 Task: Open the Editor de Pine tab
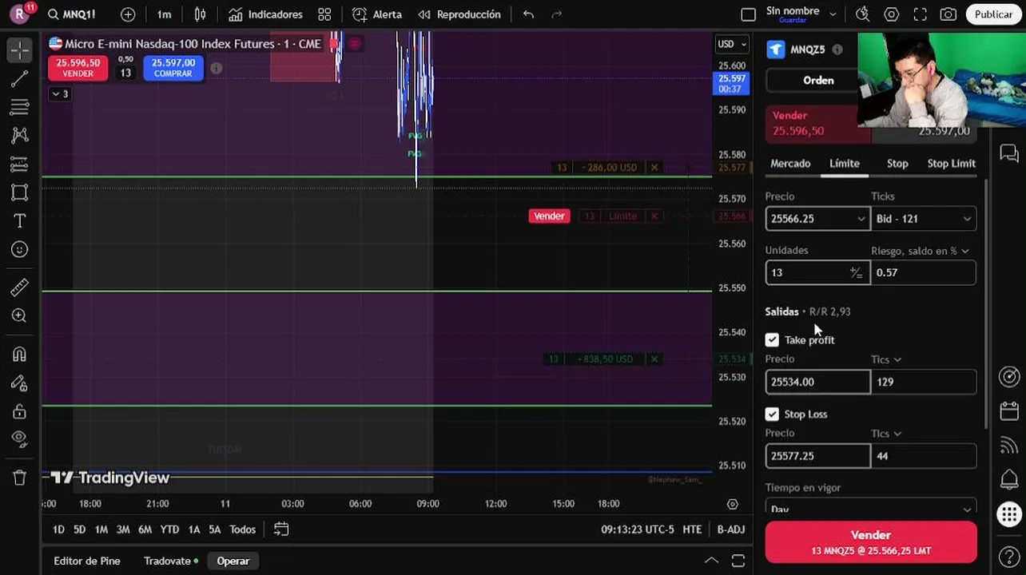pyautogui.click(x=87, y=561)
